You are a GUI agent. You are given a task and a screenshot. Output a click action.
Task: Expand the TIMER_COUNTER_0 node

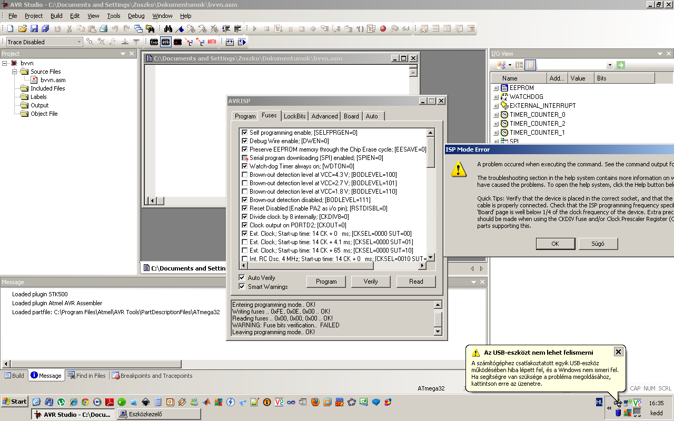coord(496,115)
